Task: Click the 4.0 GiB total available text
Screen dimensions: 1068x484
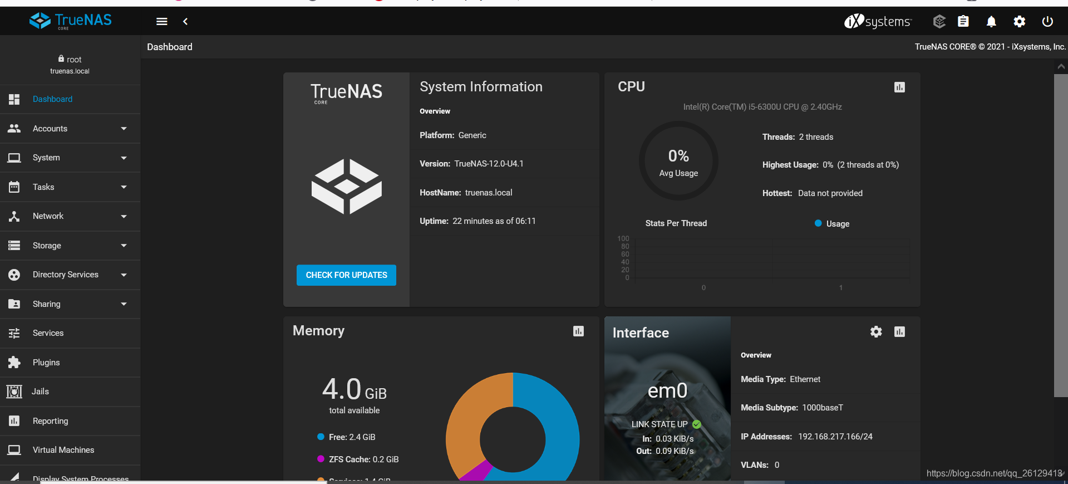Action: click(355, 396)
